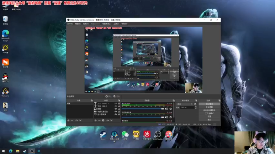Open OBS Studio desktop shortcut
Viewport: 275px width, 154px height.
pyautogui.click(x=158, y=136)
